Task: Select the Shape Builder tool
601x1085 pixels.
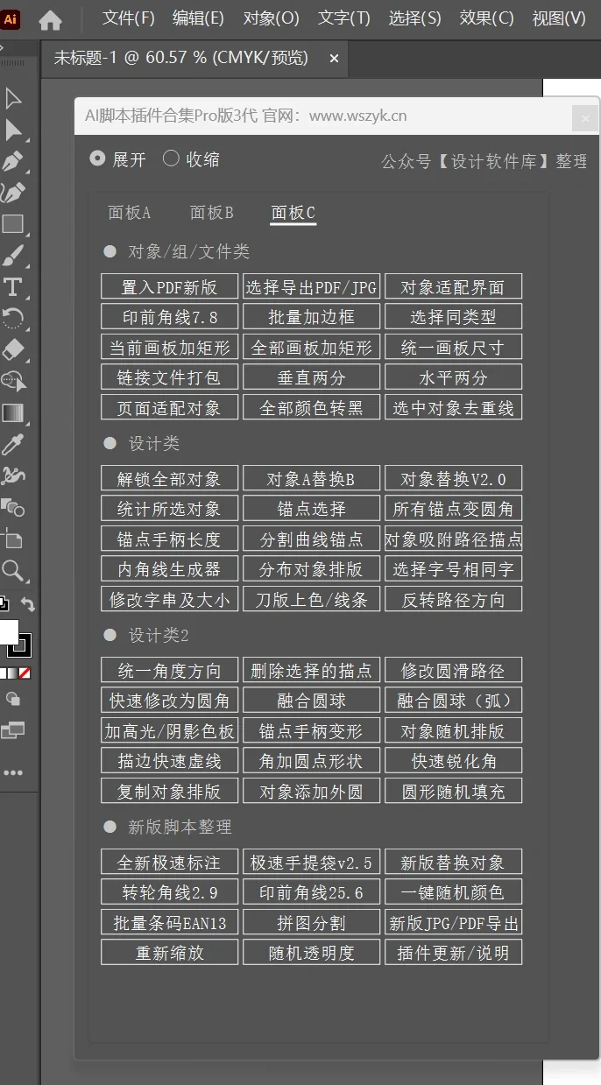Action: click(x=13, y=380)
